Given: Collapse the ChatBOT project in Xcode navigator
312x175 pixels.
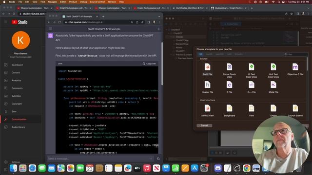Looking at the screenshot, I should point(167,30).
